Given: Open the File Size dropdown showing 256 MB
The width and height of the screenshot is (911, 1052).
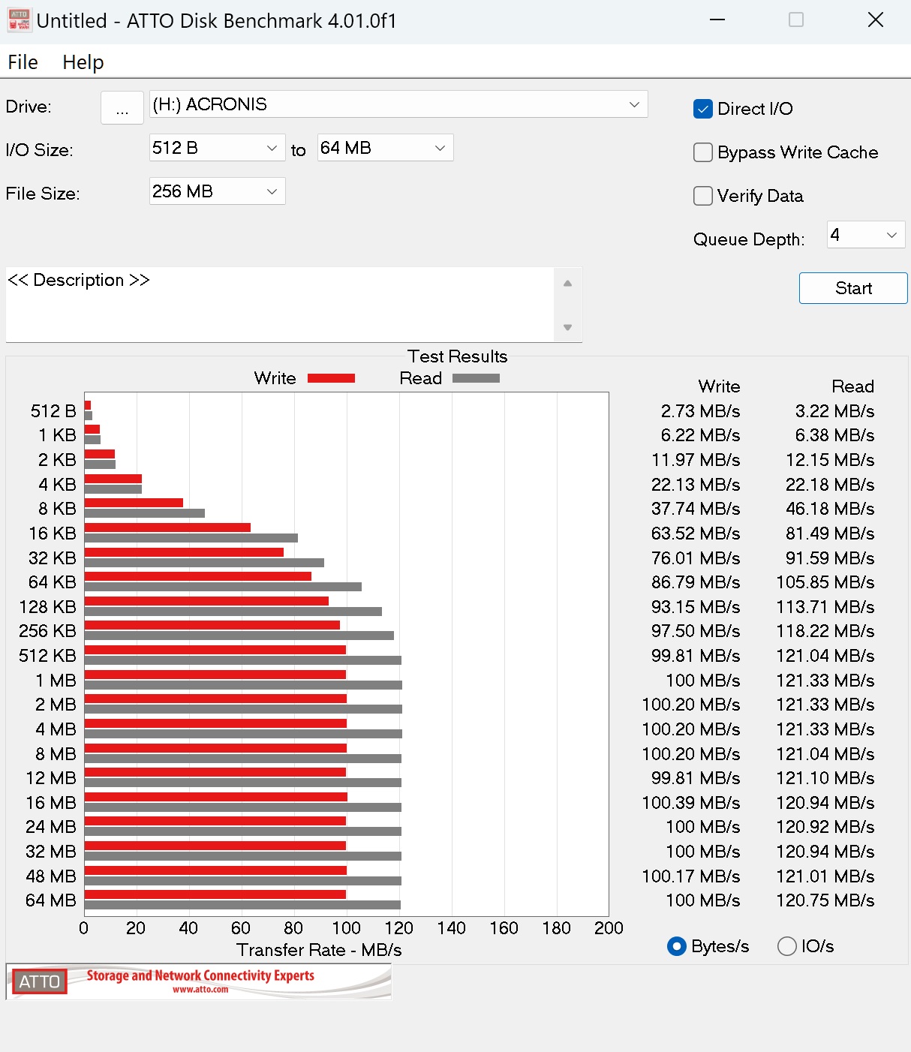Looking at the screenshot, I should pyautogui.click(x=272, y=191).
